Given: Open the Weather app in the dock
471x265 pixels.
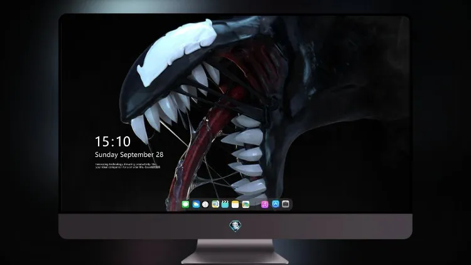Looking at the screenshot, I should point(196,205).
